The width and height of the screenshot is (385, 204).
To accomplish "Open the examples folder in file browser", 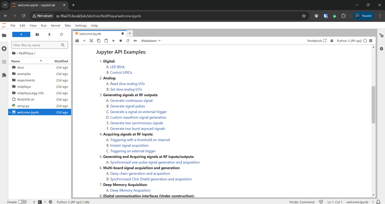I will click(24, 74).
